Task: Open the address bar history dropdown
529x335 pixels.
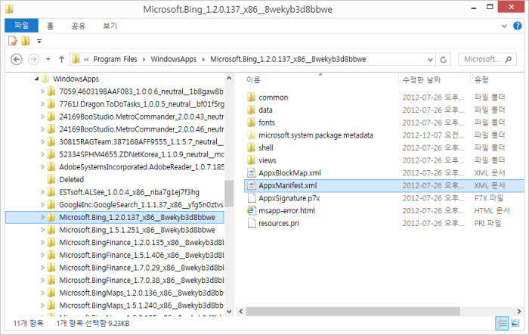Action: point(430,60)
